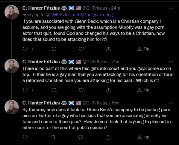Open the @TheQuartering mention link
This screenshot has height=145, width=179.
96,15
